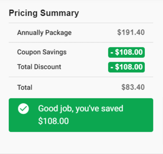The image size is (163, 154).
Task: Click the "Good job, you've saved" text
Action: coord(80,109)
